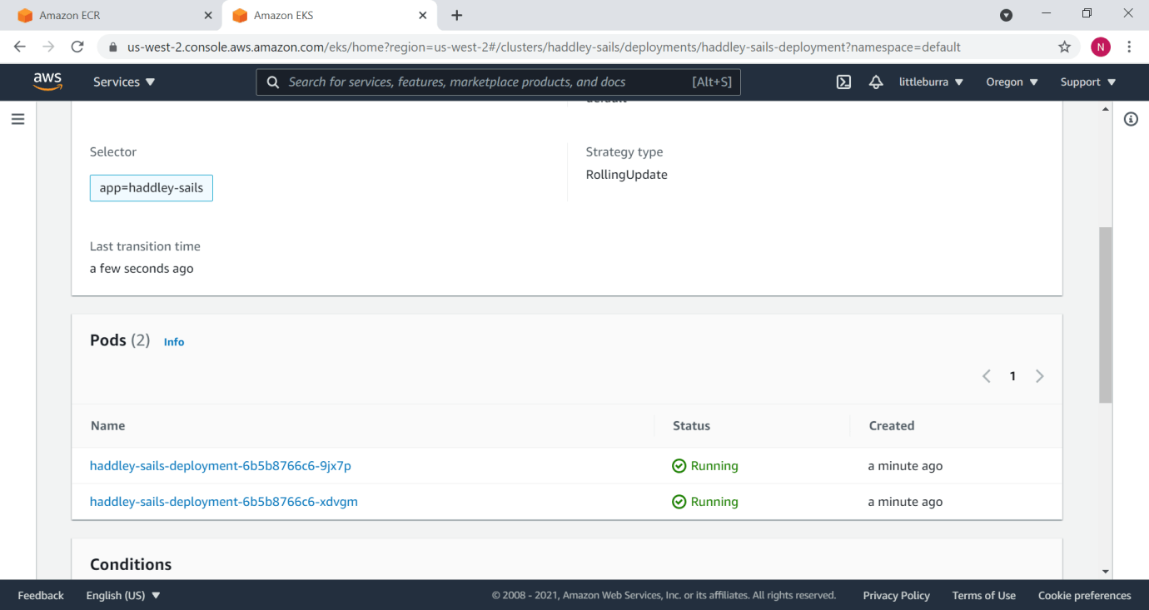This screenshot has width=1149, height=610.
Task: Click created time for pod 9jx7p
Action: pos(905,466)
